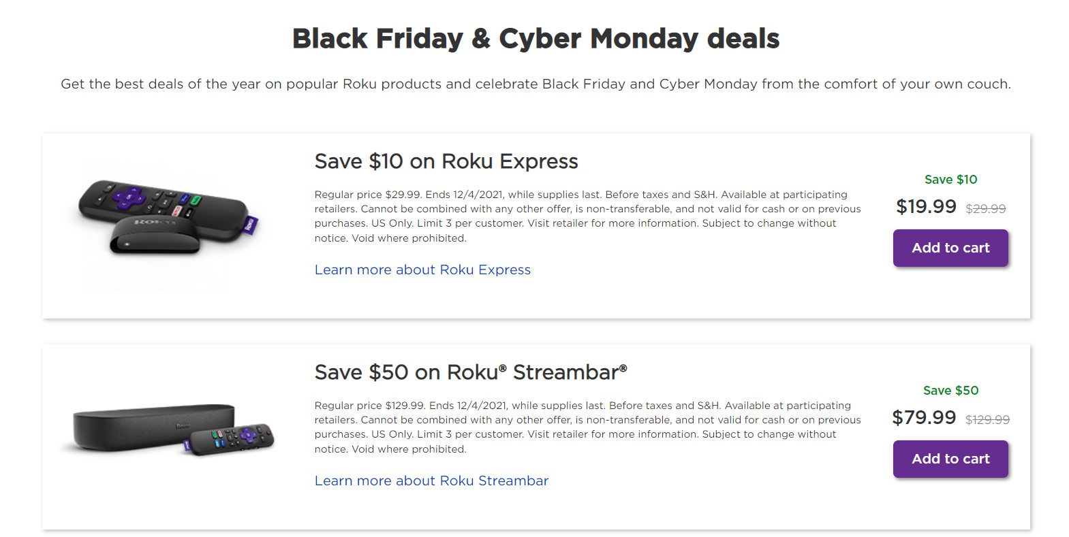Click the Roku Express terms fine print
The width and height of the screenshot is (1069, 537).
[x=587, y=216]
